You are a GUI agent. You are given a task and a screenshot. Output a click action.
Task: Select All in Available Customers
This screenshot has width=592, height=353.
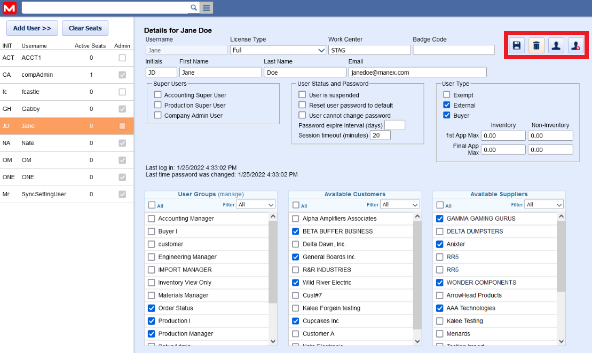point(296,205)
